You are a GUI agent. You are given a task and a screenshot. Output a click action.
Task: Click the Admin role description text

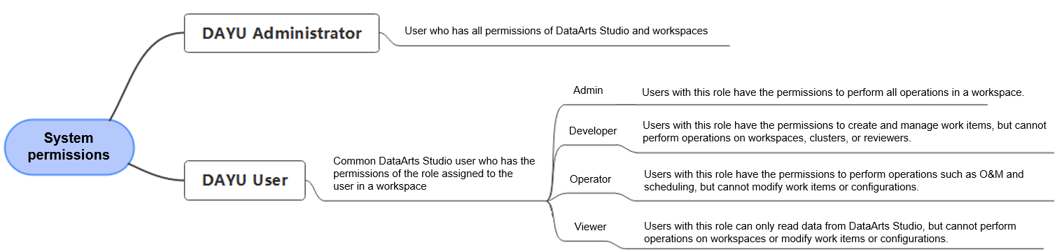[833, 92]
